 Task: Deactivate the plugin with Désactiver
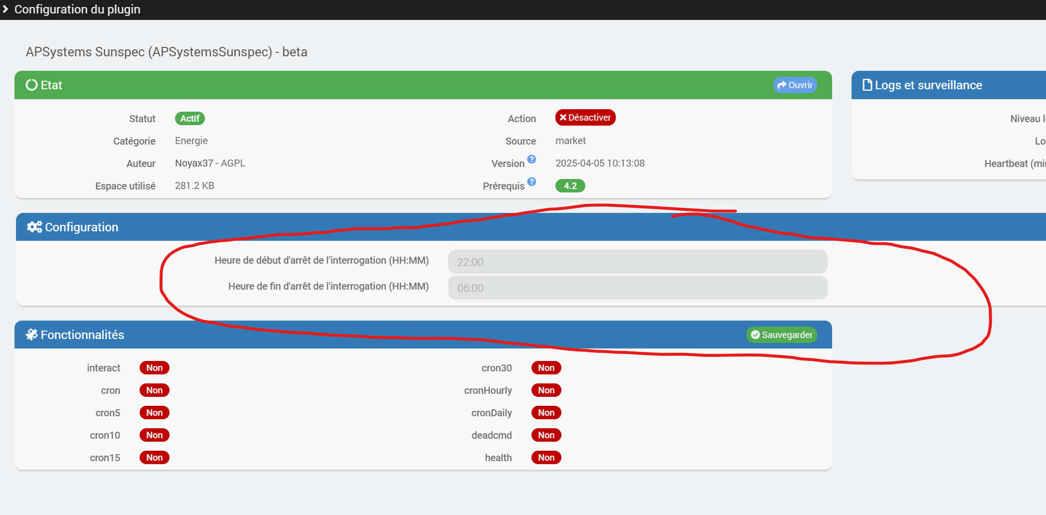tap(585, 118)
